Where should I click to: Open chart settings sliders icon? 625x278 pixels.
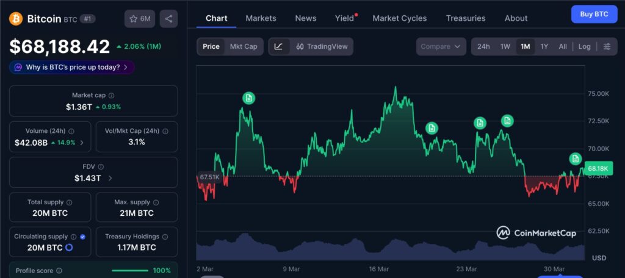point(607,46)
